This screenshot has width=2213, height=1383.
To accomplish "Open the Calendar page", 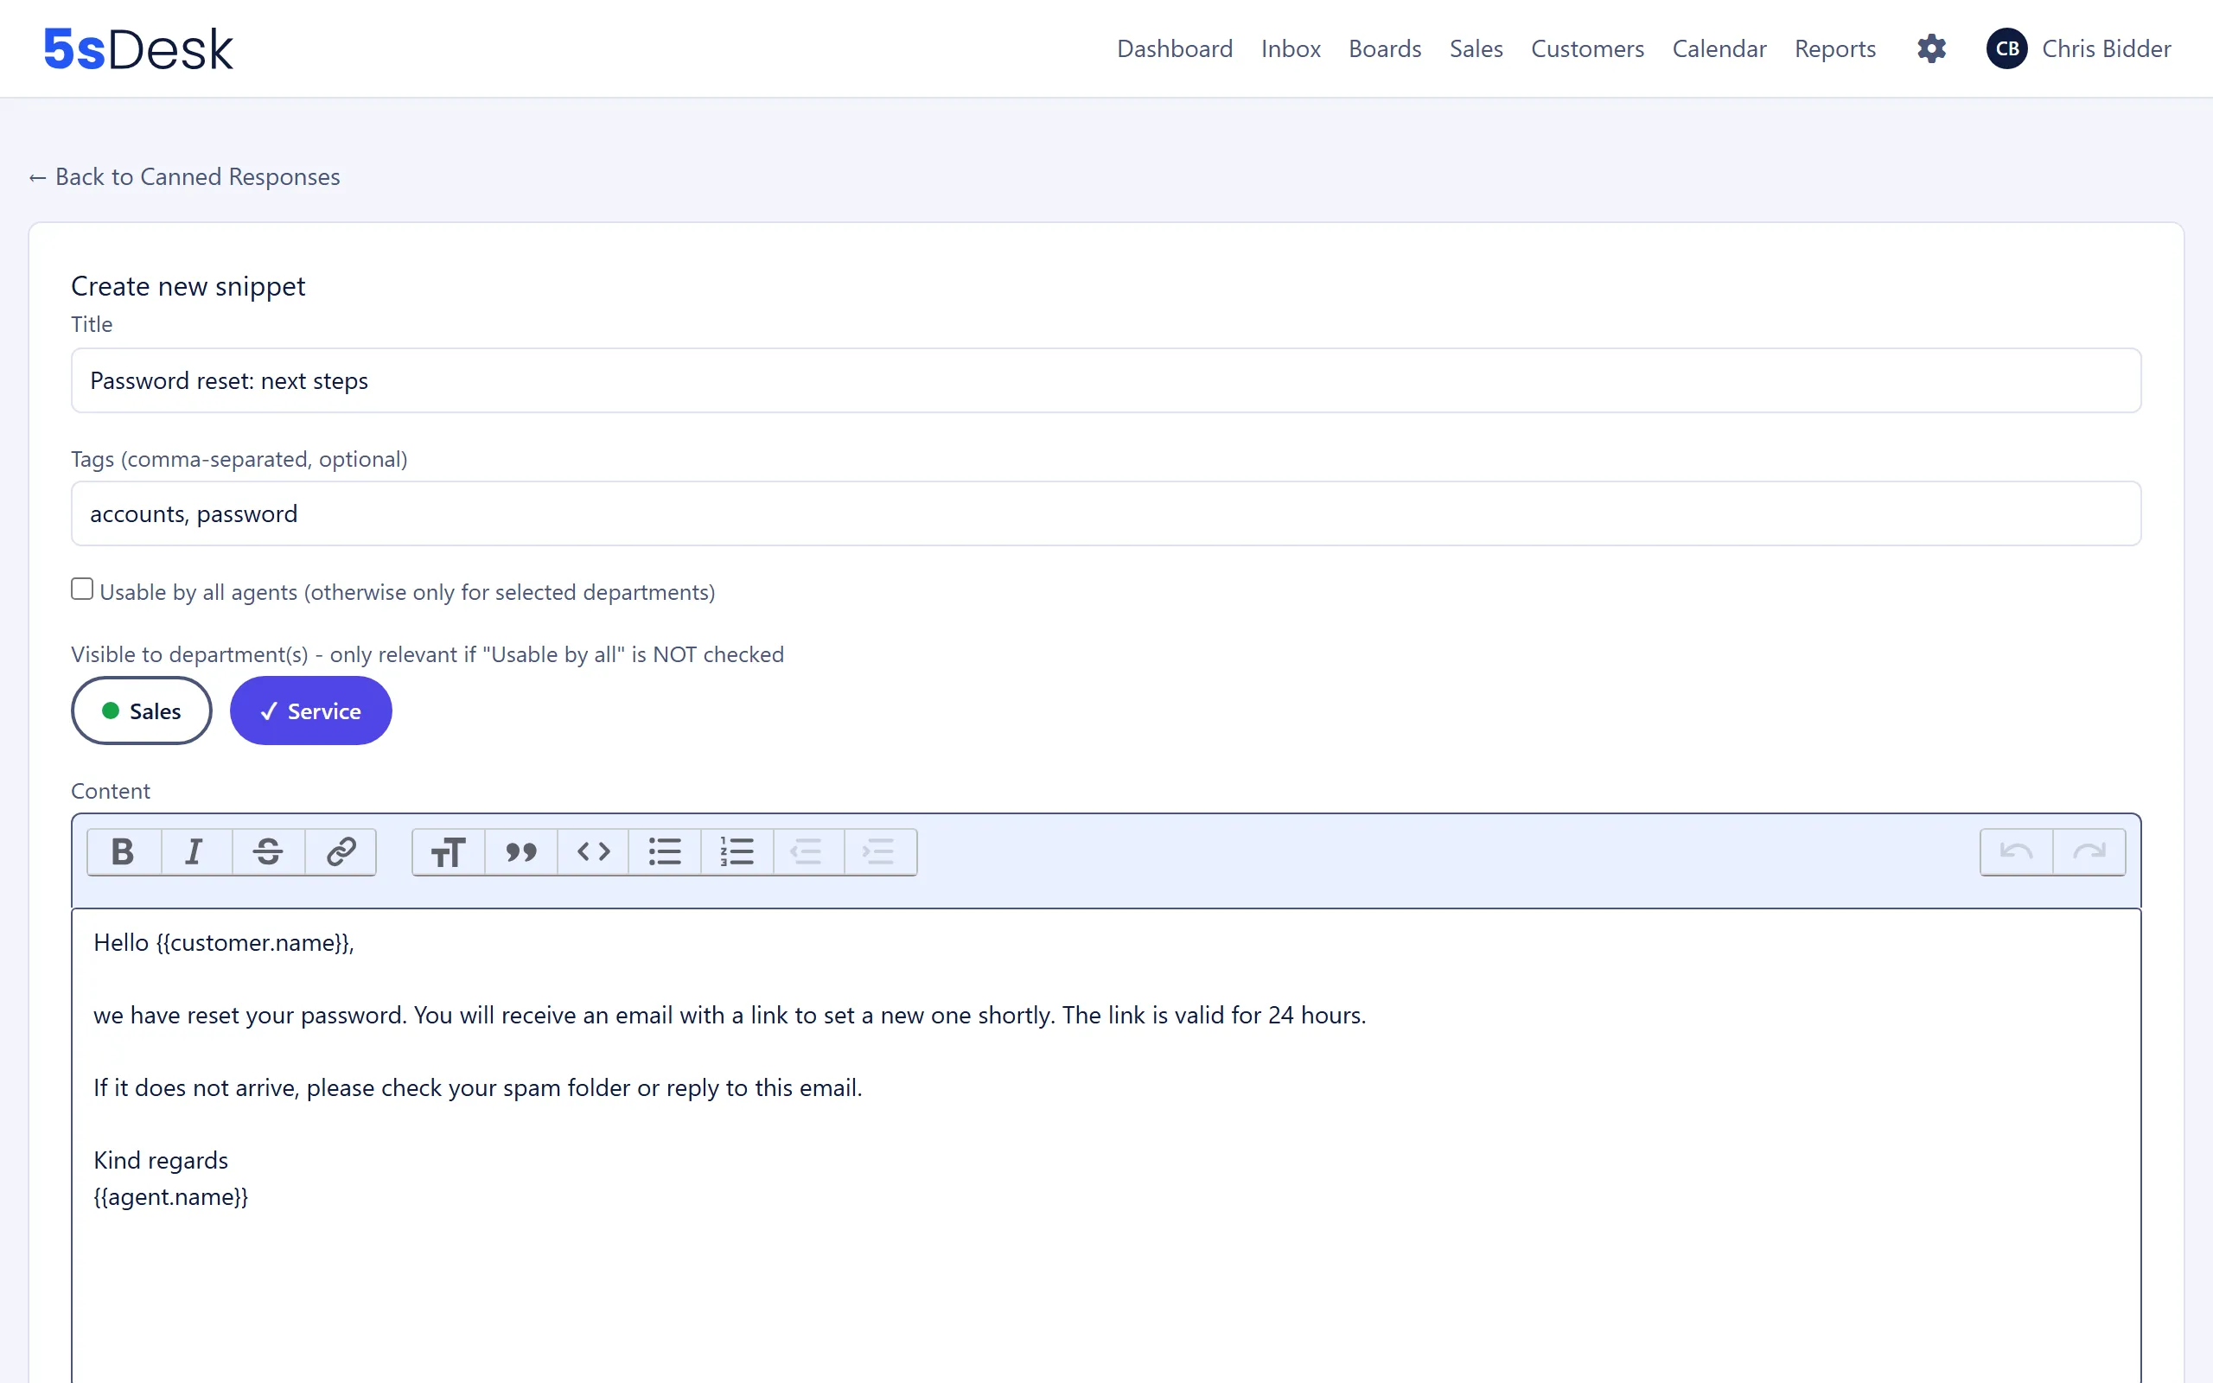I will pos(1719,48).
